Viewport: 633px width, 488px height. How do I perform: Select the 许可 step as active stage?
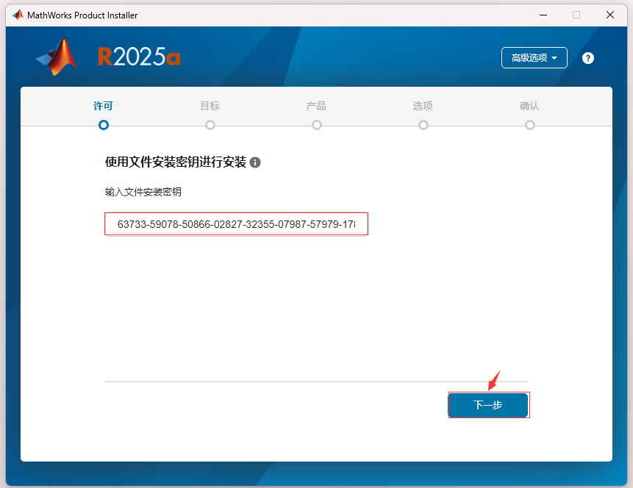[103, 106]
